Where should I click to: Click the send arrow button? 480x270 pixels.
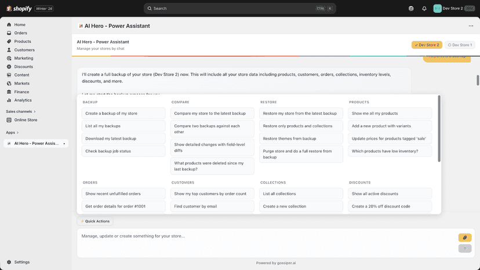[x=465, y=249]
